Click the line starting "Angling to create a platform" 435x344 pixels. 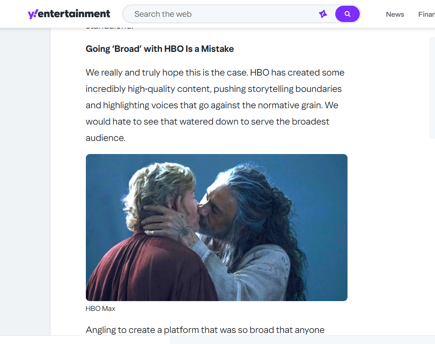[205, 330]
